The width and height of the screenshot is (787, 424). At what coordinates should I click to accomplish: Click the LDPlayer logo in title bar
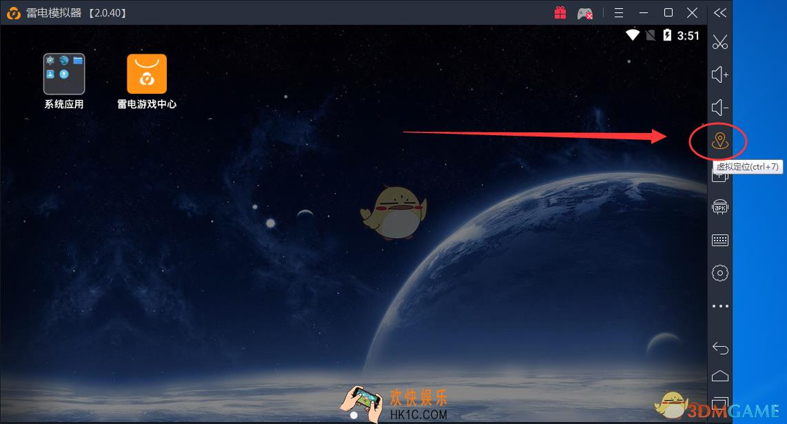click(x=14, y=13)
